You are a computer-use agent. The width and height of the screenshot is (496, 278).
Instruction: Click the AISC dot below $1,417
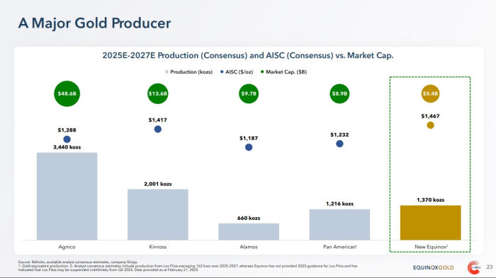tap(157, 129)
